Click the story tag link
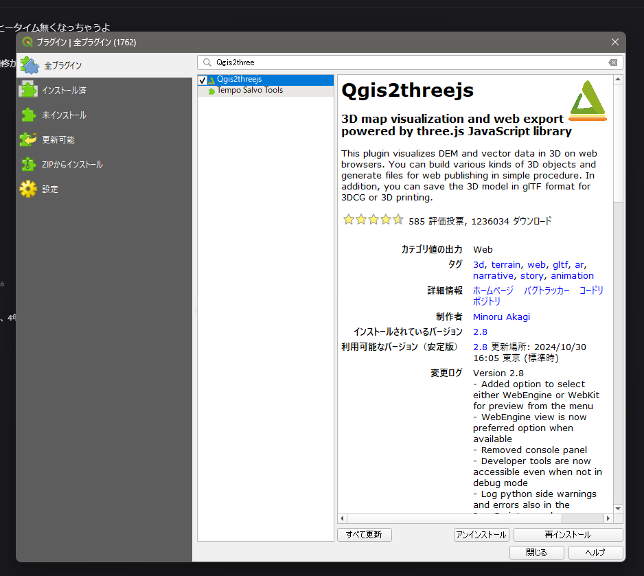 click(532, 276)
